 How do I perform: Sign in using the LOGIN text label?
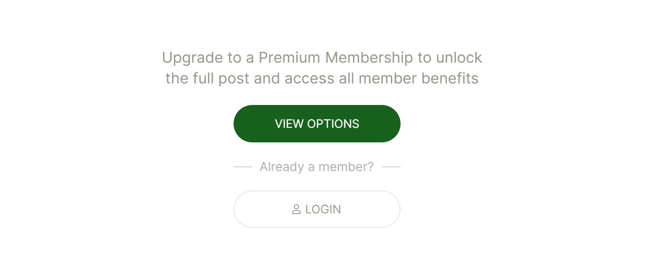323,209
